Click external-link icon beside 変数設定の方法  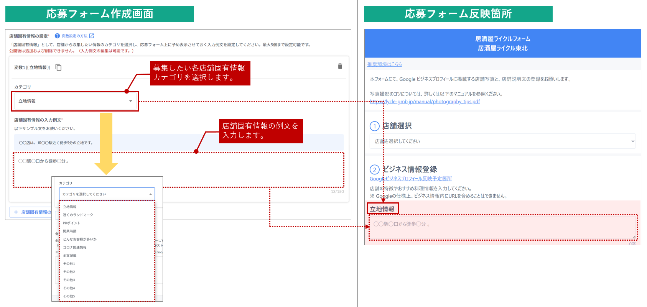coord(92,36)
